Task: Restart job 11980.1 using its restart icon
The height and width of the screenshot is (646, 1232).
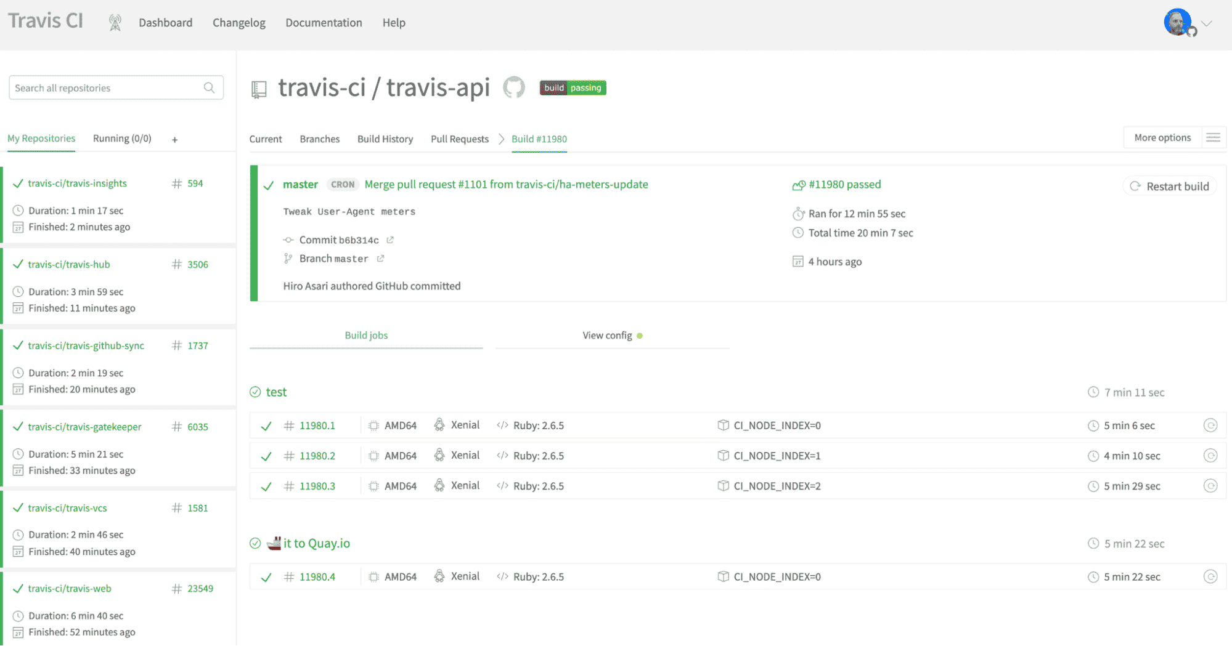Action: pos(1210,426)
